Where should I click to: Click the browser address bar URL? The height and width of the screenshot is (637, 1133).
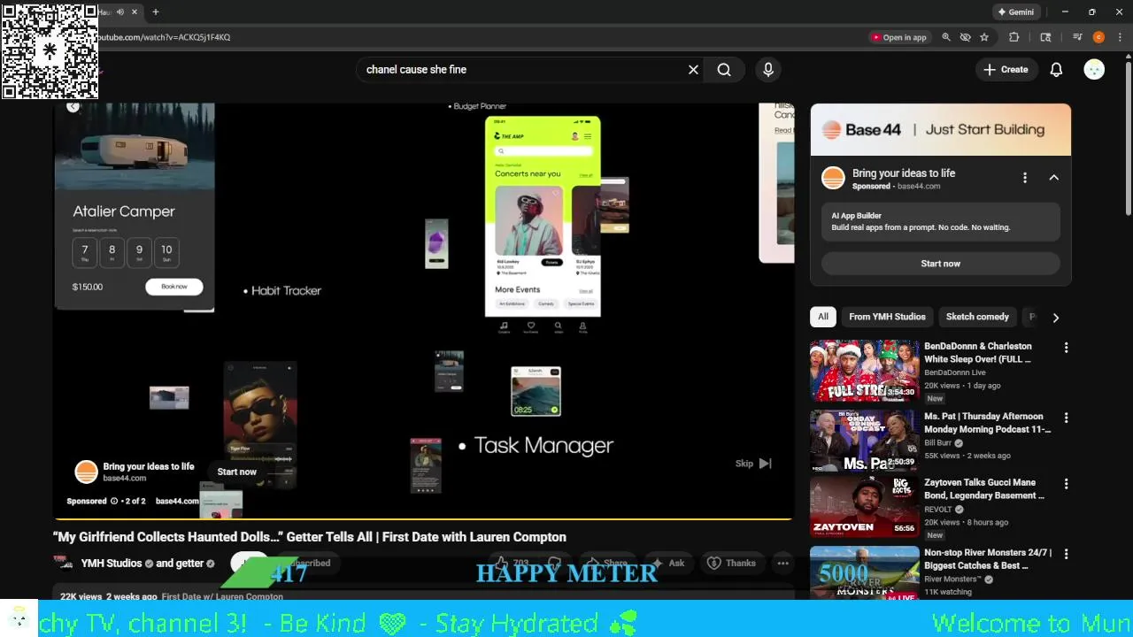[164, 37]
